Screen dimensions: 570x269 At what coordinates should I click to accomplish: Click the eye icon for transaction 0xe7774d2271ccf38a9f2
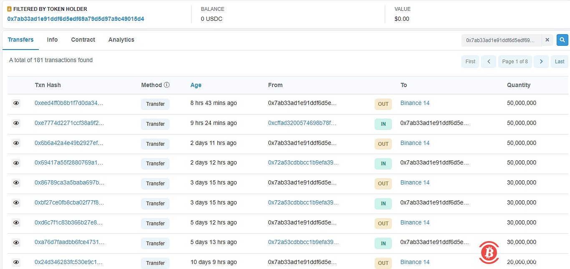point(16,123)
